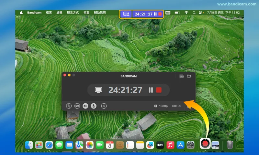The width and height of the screenshot is (259, 155).
Task: Open the input source menu
Action: (x=168, y=13)
